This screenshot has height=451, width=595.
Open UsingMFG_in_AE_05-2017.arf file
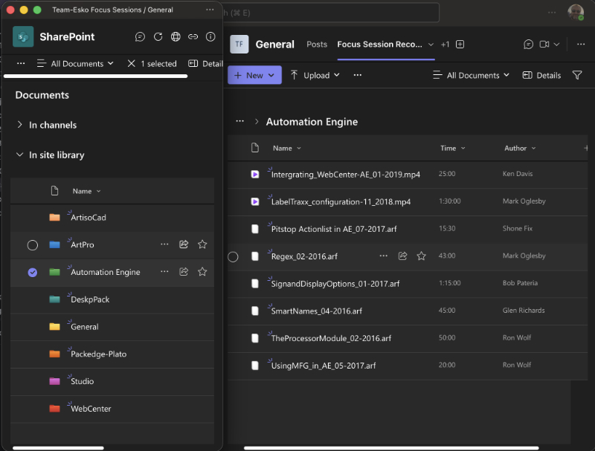[324, 366]
